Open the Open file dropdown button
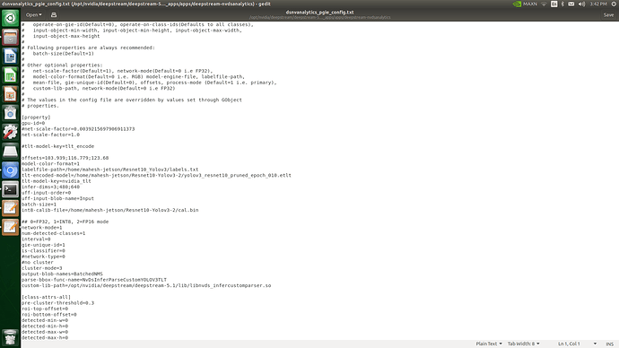This screenshot has height=348, width=619. pyautogui.click(x=33, y=15)
